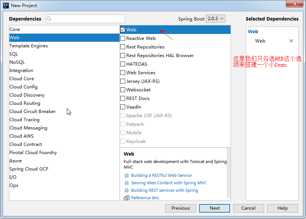Click the Reference doc icon
The width and height of the screenshot is (306, 219).
coord(127,198)
